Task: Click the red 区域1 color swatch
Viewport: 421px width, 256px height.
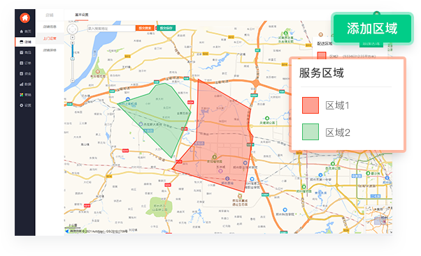Action: click(x=311, y=105)
